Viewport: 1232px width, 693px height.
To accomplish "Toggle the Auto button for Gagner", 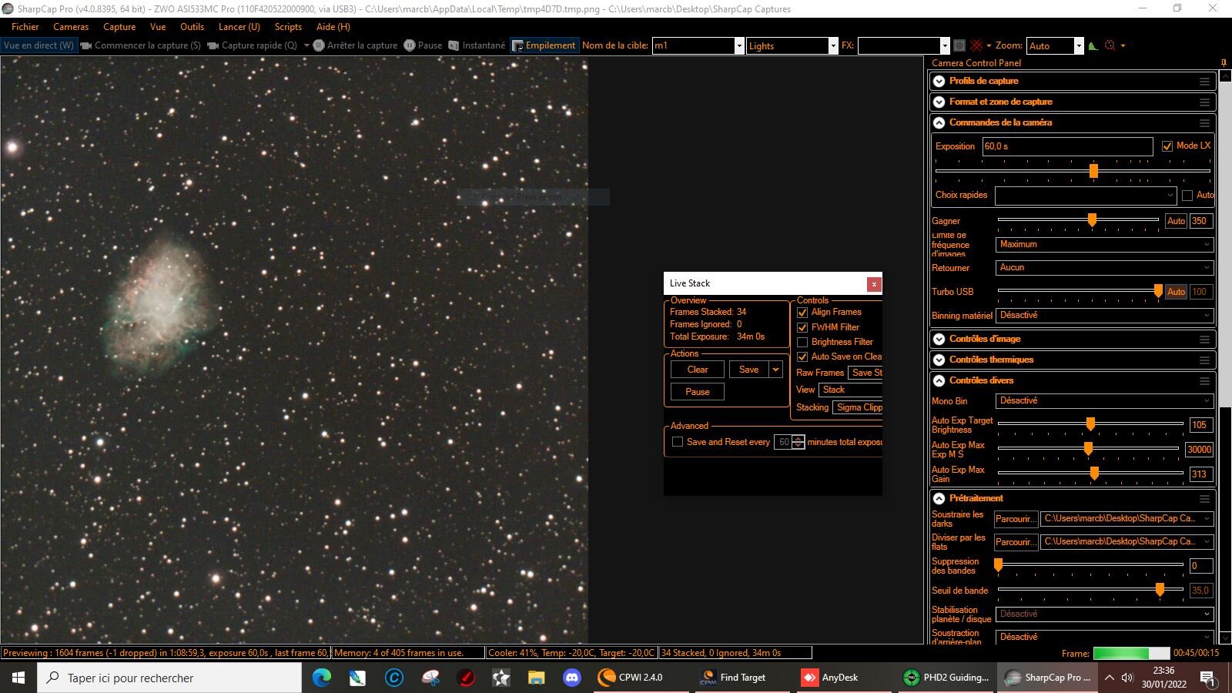I will (1176, 221).
